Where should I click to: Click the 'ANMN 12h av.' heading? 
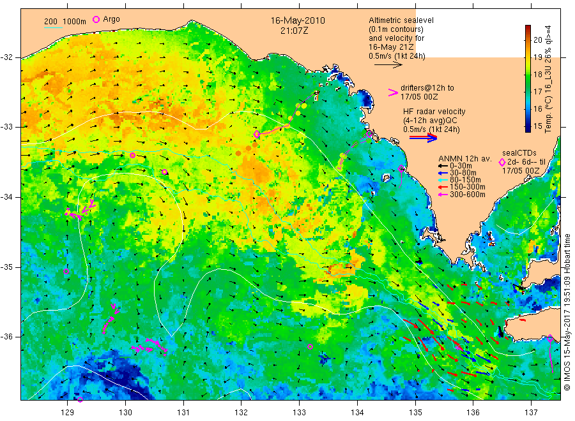pos(465,159)
